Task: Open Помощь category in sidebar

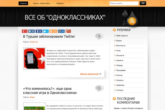Action: click(119, 65)
